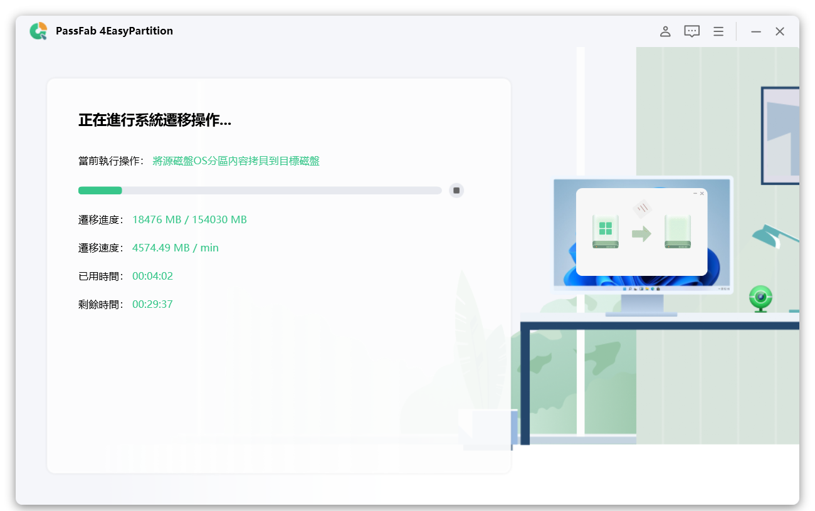This screenshot has height=511, width=815.
Task: Click the 剩餘時間 label
Action: (101, 304)
